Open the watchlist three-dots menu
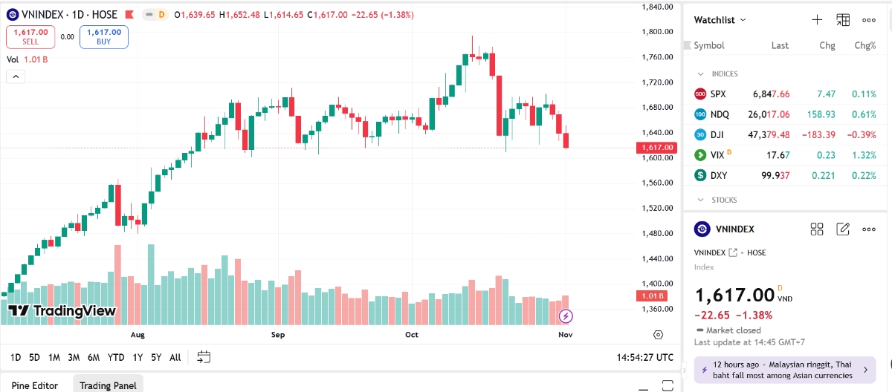This screenshot has width=892, height=392. click(x=869, y=20)
